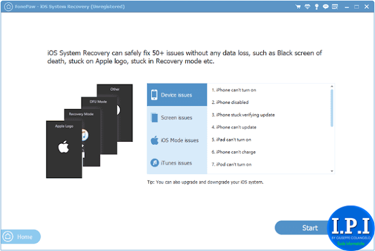Select the Screen issues tab
This screenshot has height=251, width=375.
[177, 117]
